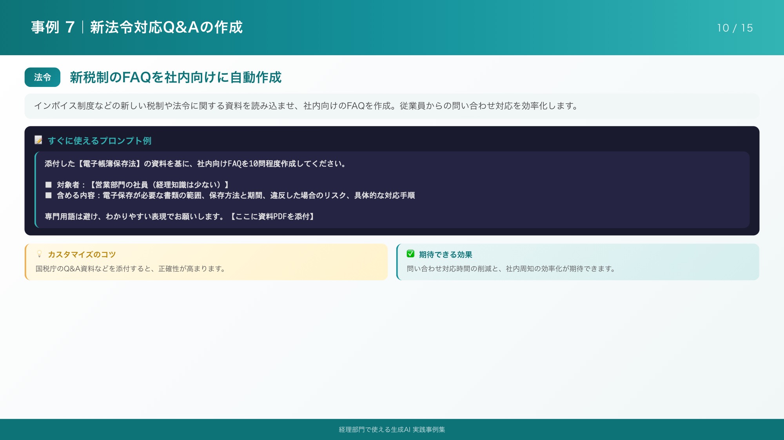Click the tip text 国税庁のQ&A資料などを添付すると
The width and height of the screenshot is (784, 440).
131,269
